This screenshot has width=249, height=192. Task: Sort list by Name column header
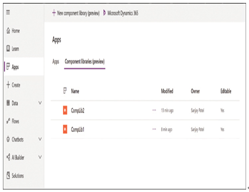[x=75, y=91]
